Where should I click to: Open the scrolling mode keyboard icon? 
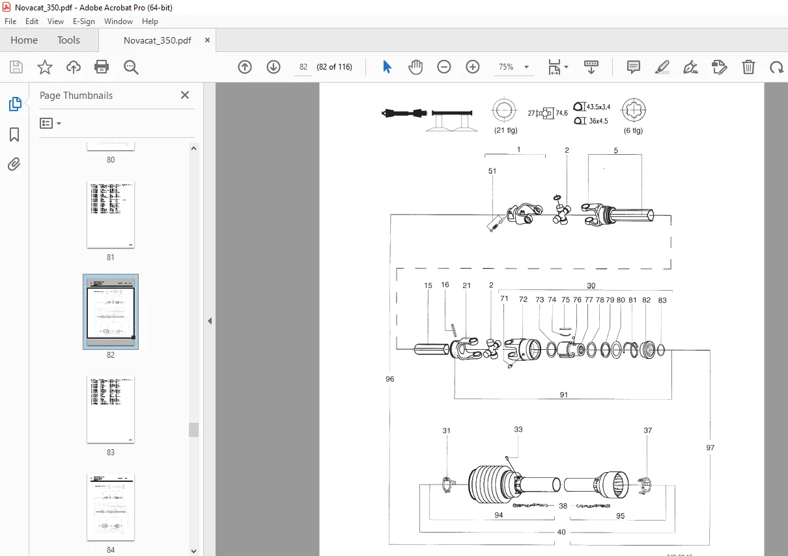591,67
